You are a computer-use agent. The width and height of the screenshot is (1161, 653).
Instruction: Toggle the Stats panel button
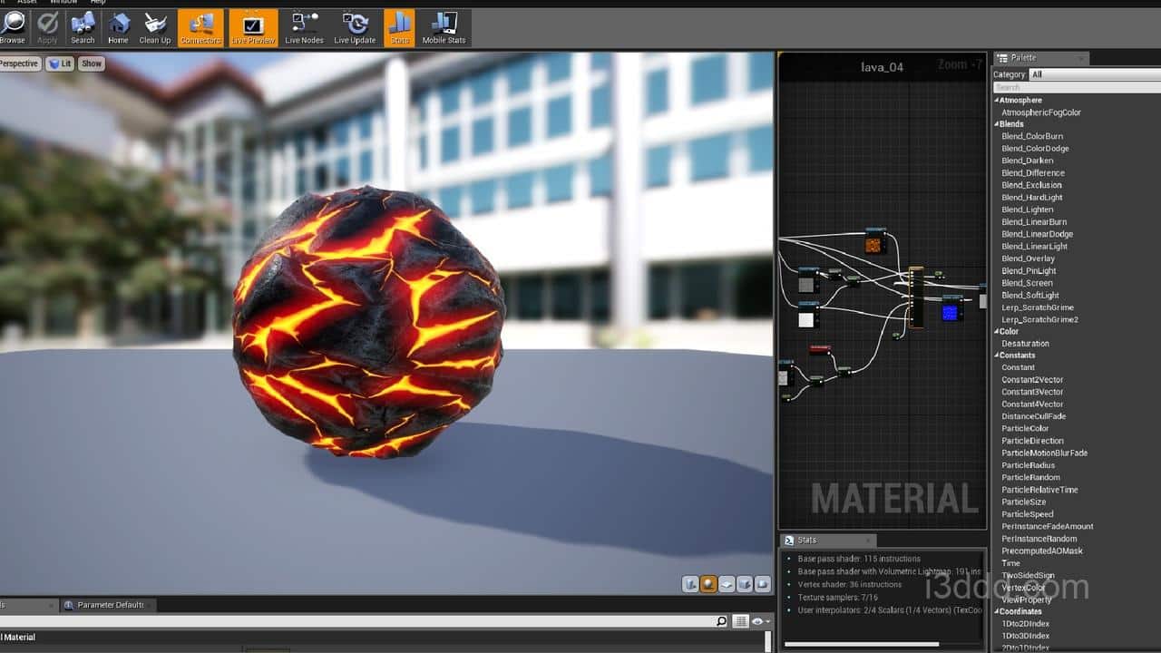[399, 27]
